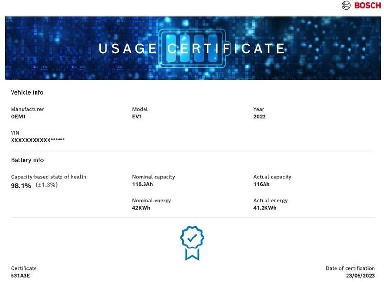Screen dimensions: 384x282
Task: Select the Vehicle info heading
Action: [27, 92]
